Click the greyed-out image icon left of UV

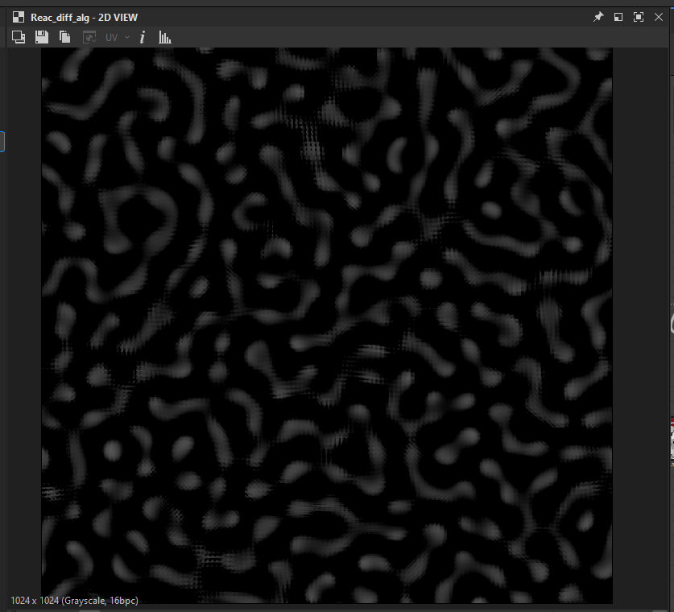[89, 37]
